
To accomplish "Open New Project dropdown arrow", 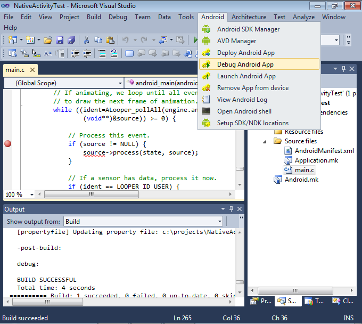I will (21, 40).
